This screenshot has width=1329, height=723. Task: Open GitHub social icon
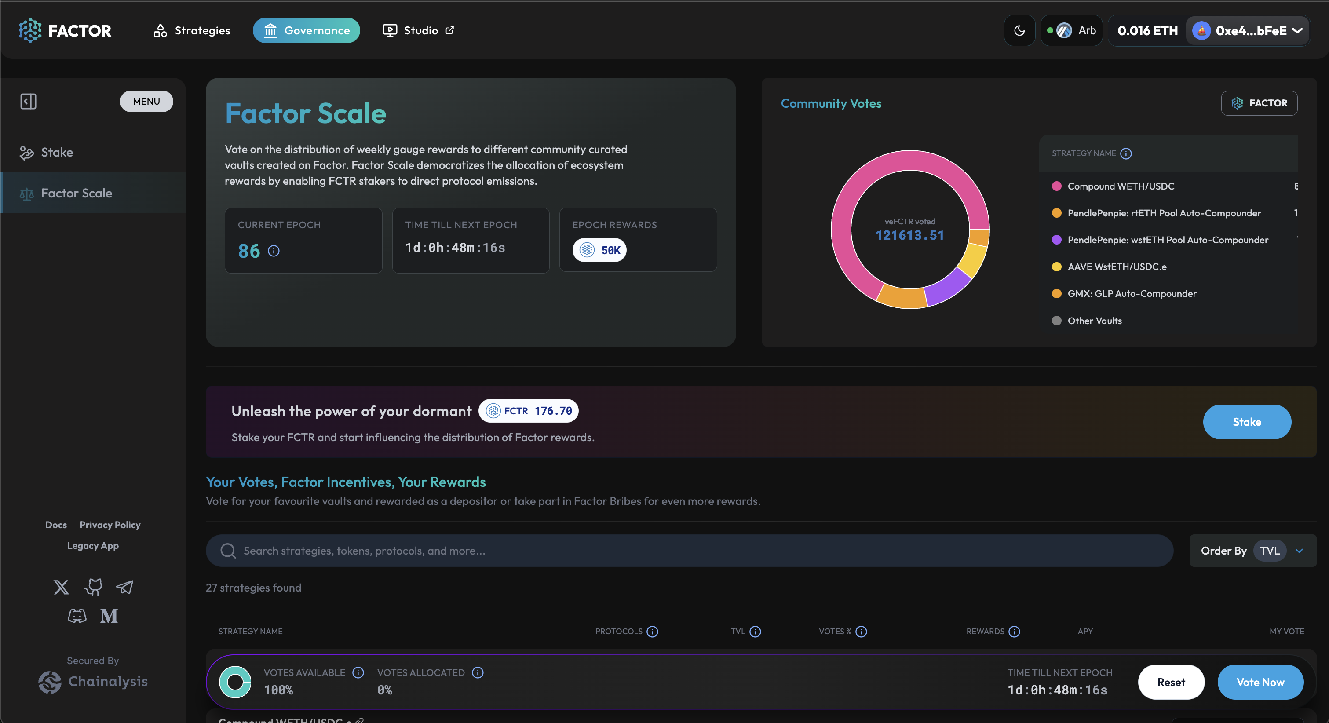coord(93,587)
